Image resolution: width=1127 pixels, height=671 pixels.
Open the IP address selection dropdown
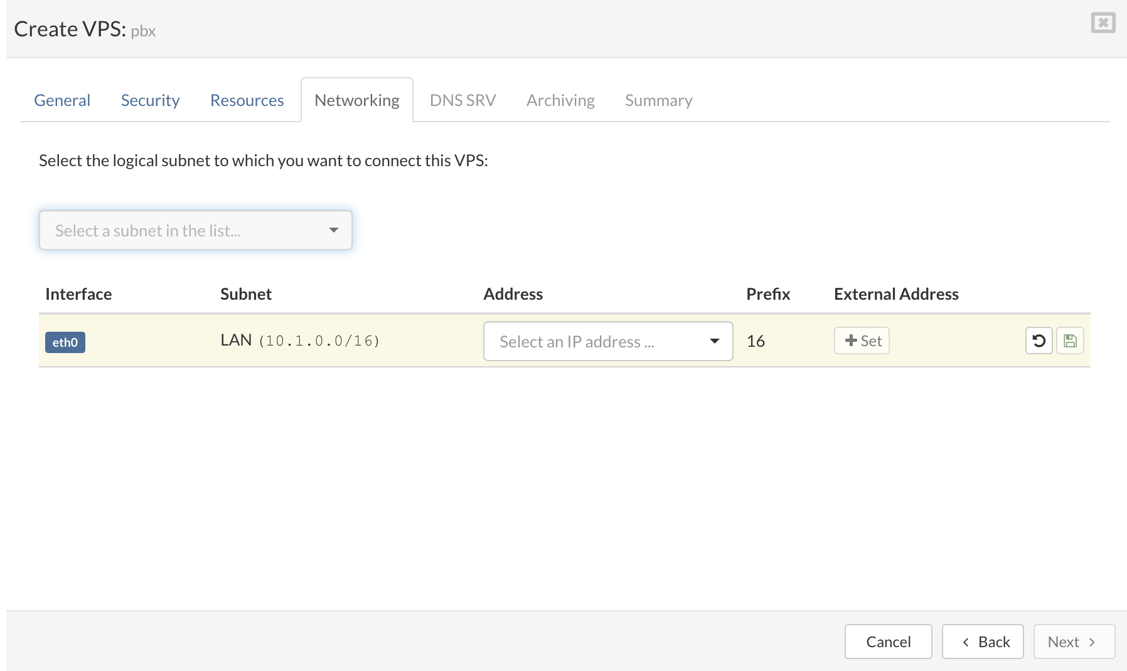pos(607,341)
